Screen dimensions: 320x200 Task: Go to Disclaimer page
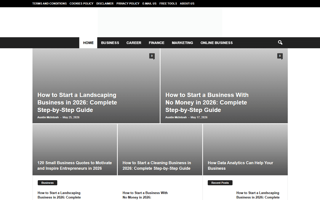[x=105, y=4]
